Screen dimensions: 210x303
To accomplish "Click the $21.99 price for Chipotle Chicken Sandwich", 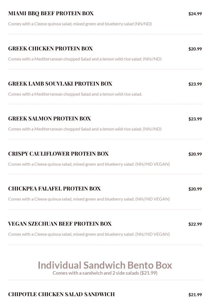I will 195,295.
